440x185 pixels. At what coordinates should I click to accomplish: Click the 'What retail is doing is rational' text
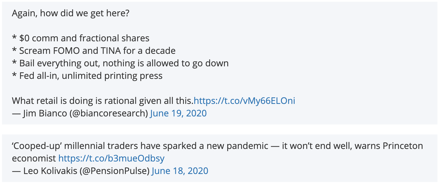[103, 101]
